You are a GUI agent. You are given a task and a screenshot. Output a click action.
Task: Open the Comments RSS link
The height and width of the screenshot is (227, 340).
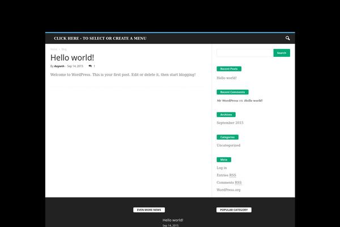[229, 183]
